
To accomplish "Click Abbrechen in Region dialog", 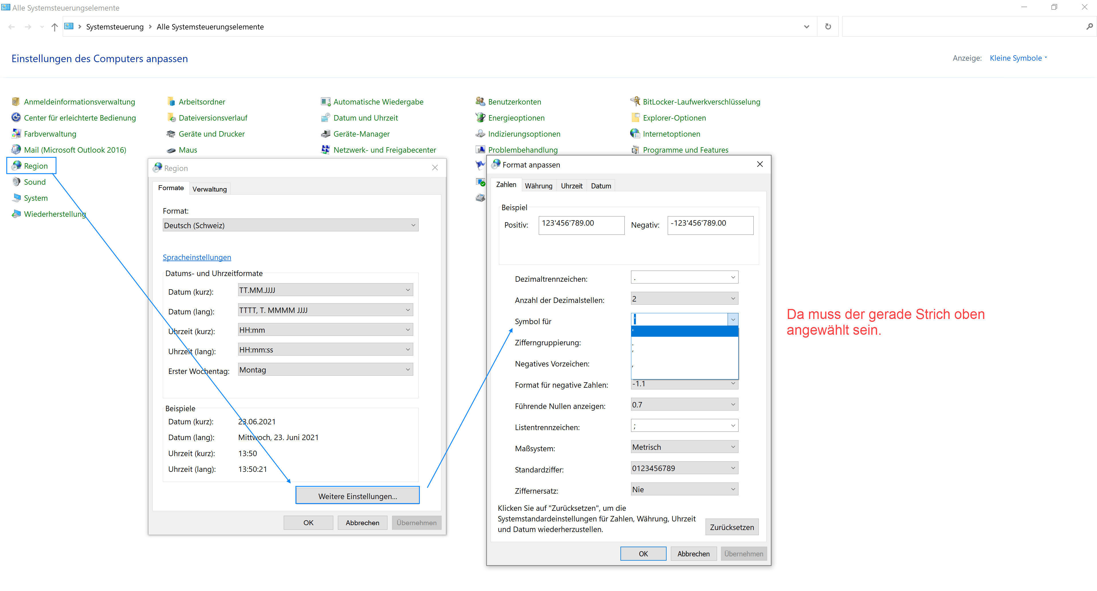I will [x=363, y=523].
